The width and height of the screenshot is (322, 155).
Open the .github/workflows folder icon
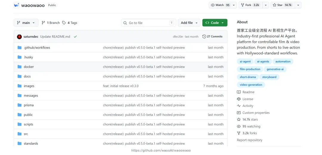(x=19, y=48)
